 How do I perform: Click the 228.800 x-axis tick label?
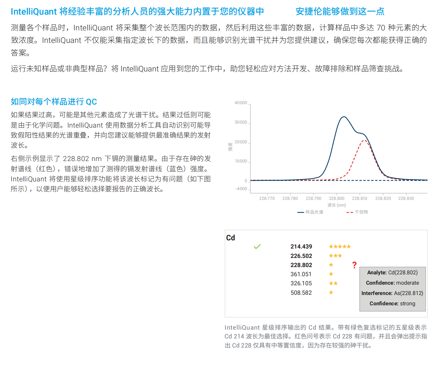337,198
